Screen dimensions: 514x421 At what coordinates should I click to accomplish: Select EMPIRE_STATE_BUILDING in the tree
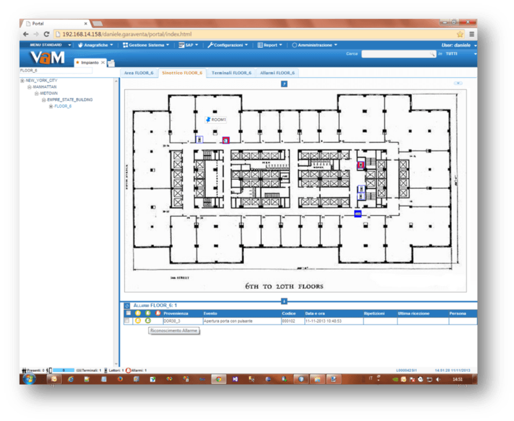pyautogui.click(x=69, y=100)
